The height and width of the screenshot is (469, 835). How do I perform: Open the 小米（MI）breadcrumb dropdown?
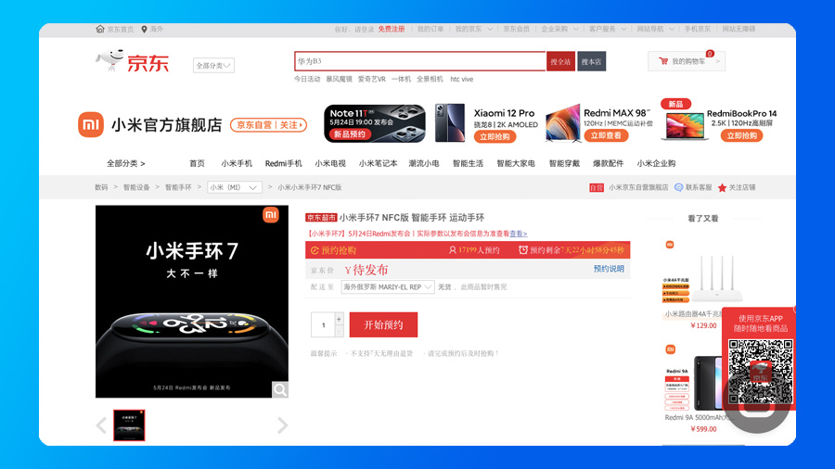click(x=235, y=187)
